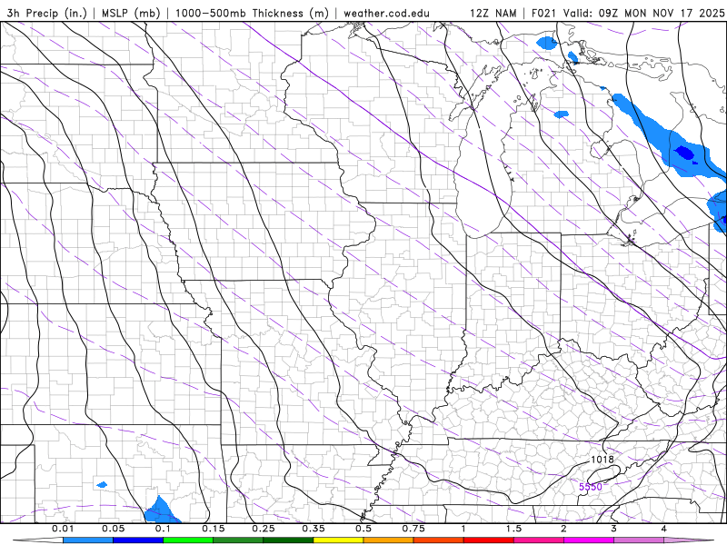Pick the red 1–1.5 legend swatch

click(489, 540)
